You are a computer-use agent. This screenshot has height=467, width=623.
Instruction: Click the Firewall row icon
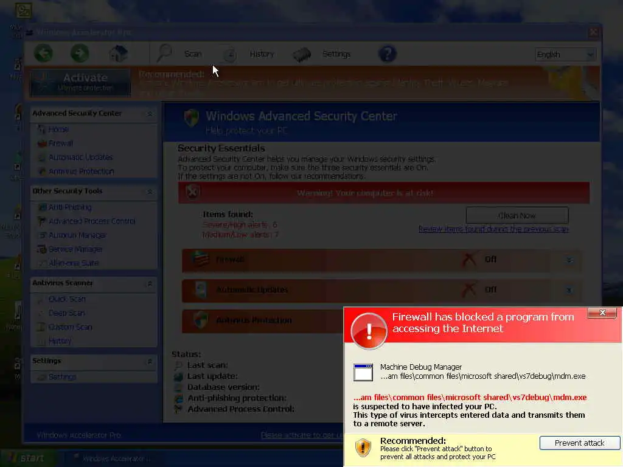(200, 259)
